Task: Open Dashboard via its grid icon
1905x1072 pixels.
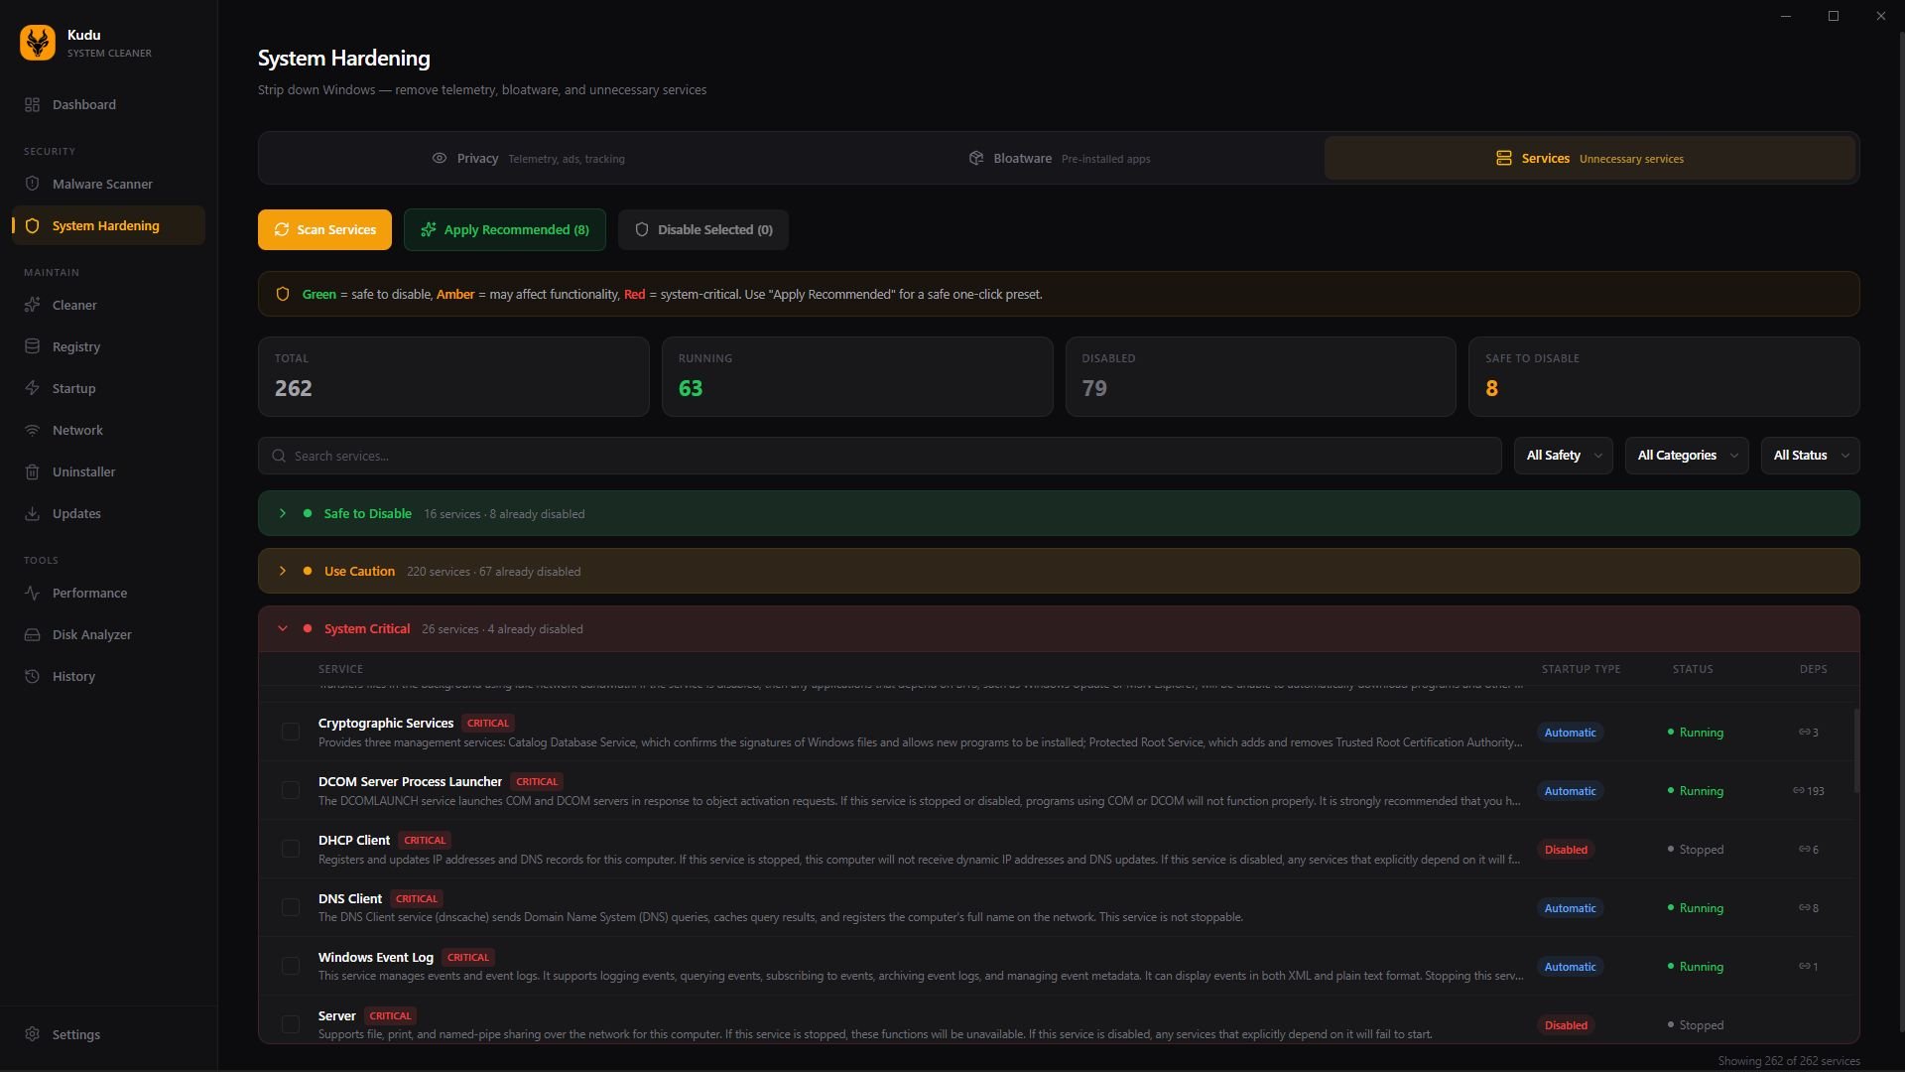Action: 32,105
